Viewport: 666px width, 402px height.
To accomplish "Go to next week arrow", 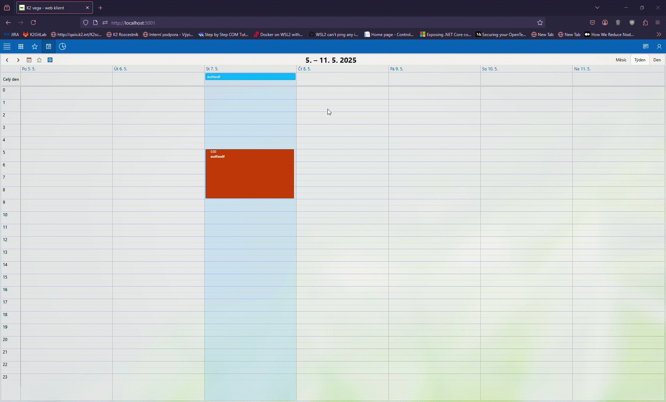I will (x=18, y=60).
